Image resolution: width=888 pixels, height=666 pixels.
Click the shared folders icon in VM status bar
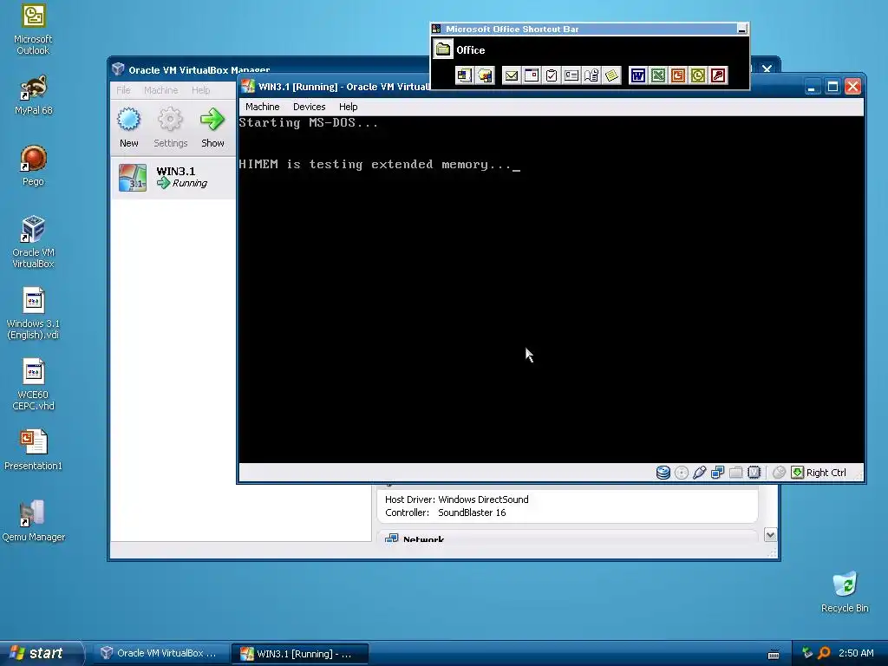[735, 473]
